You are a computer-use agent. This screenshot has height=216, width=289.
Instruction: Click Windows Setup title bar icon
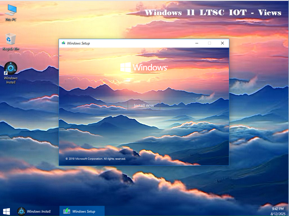(x=63, y=43)
